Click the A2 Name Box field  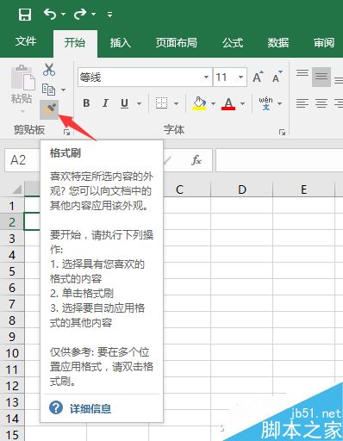22,160
